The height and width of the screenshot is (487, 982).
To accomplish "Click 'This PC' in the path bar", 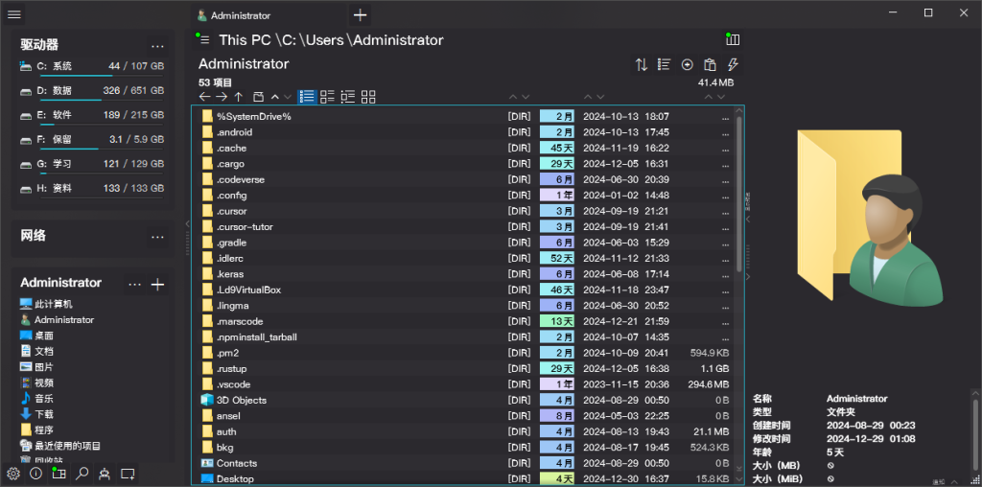I will 245,40.
